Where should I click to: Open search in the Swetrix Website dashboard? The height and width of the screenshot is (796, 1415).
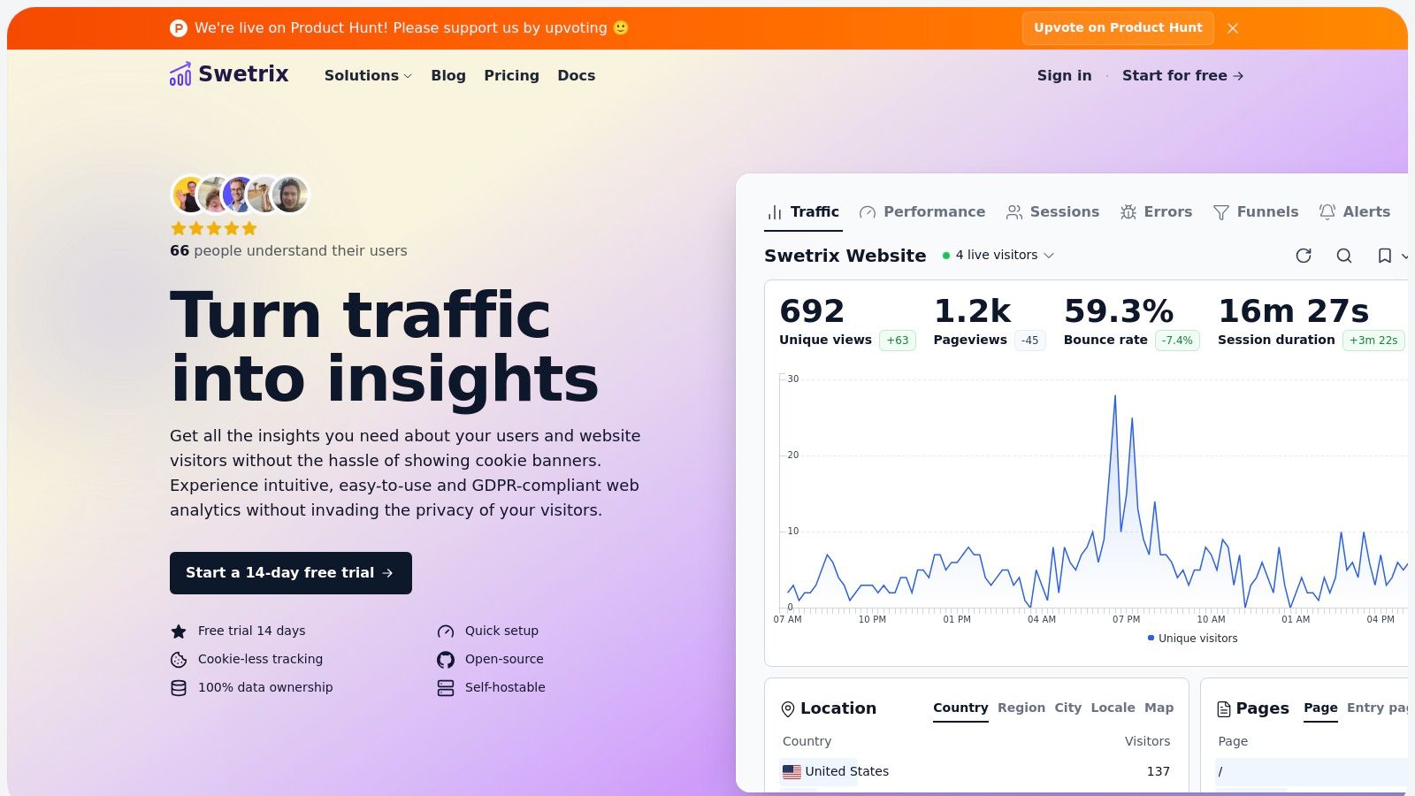coord(1344,256)
